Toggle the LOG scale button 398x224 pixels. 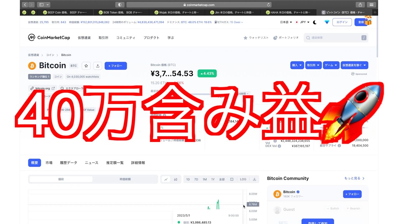click(243, 180)
